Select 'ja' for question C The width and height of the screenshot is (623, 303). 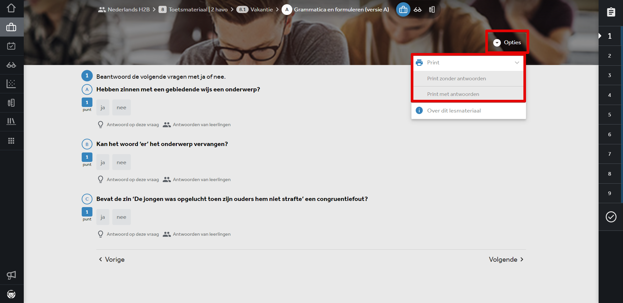(x=103, y=217)
